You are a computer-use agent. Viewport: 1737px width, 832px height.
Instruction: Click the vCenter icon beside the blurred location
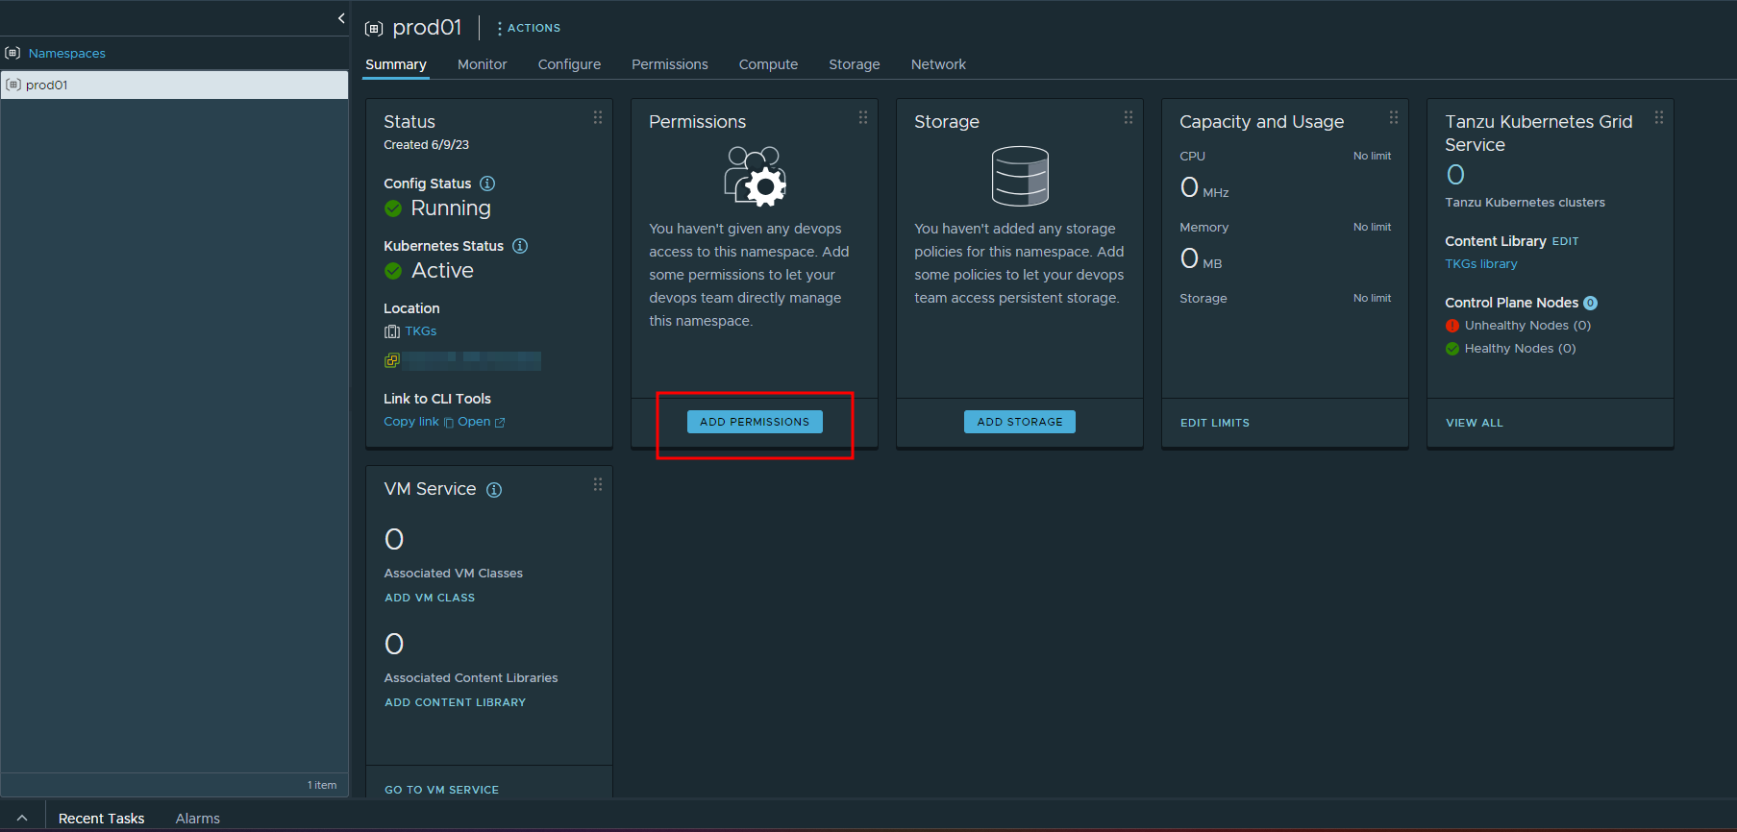point(392,361)
